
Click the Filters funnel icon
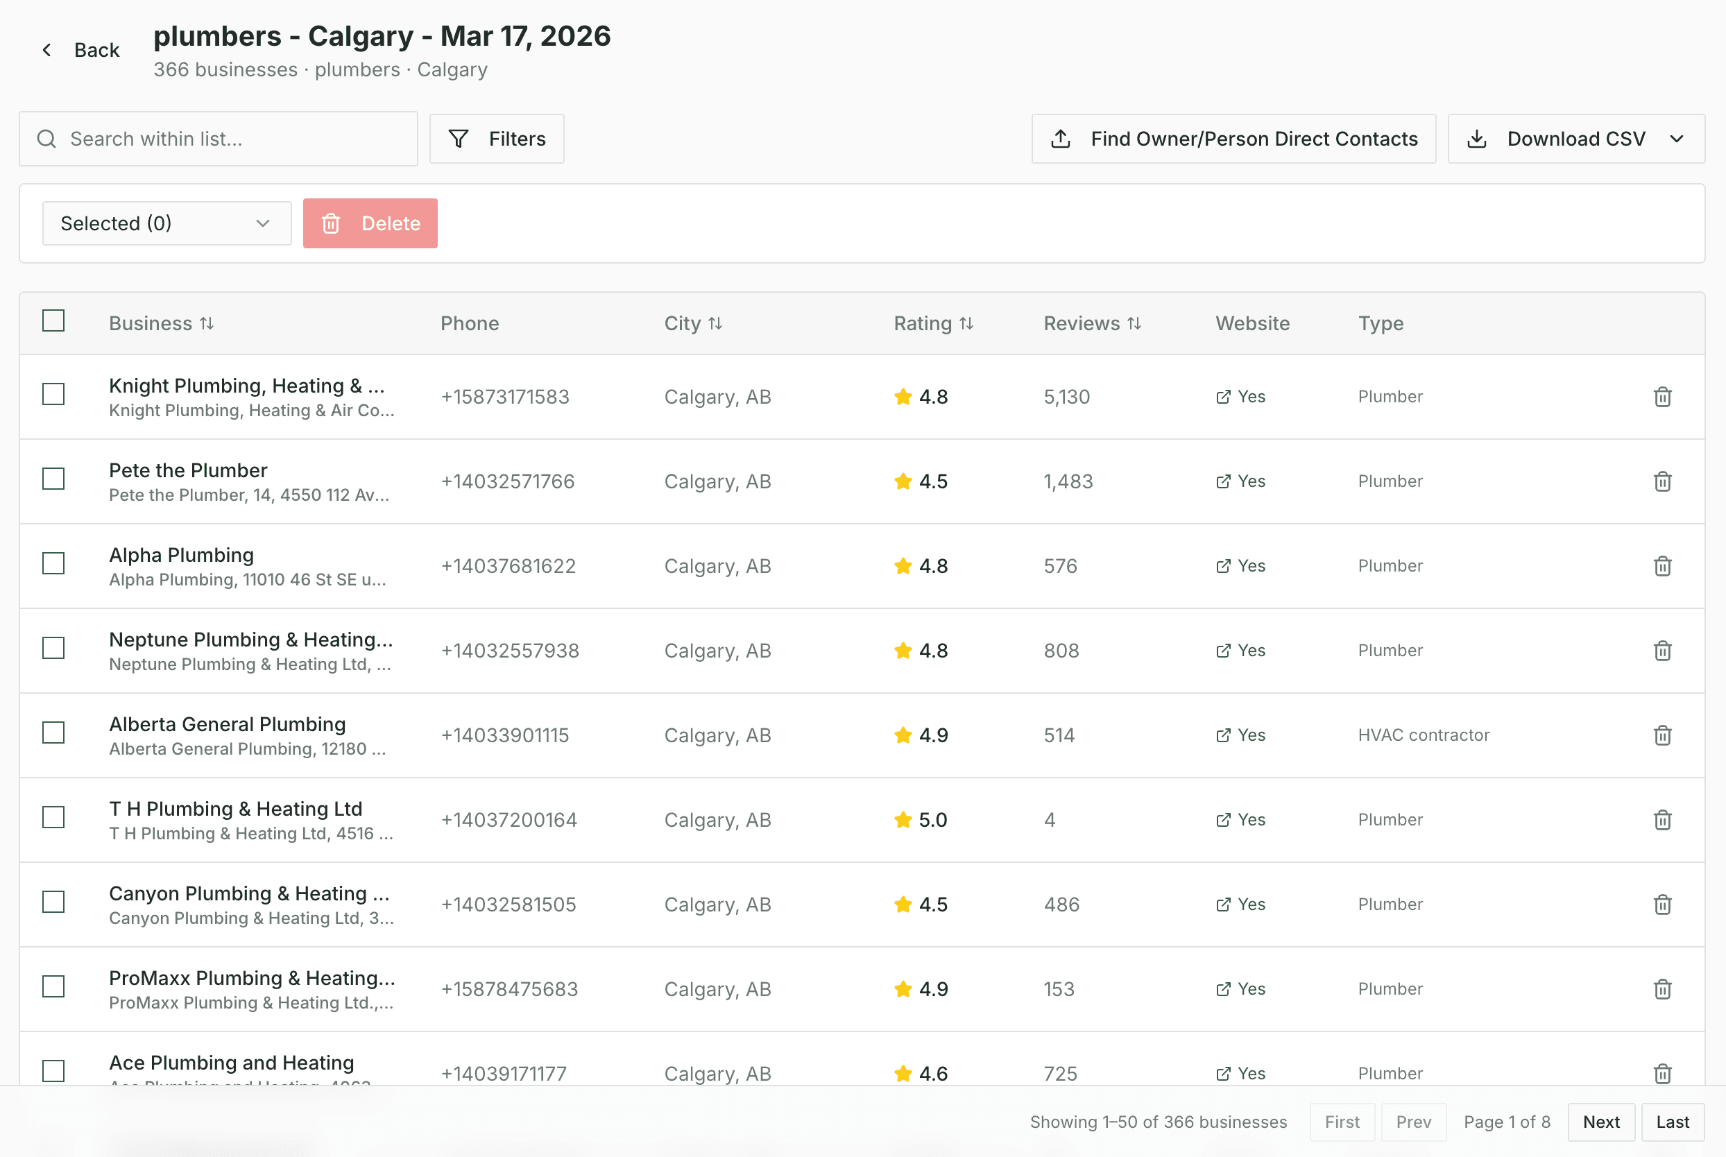[459, 139]
